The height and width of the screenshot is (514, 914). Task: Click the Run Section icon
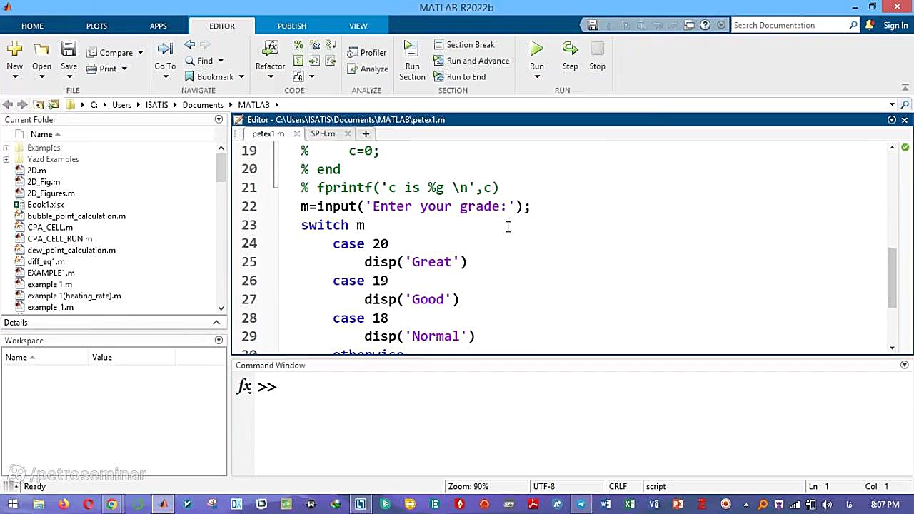411,49
